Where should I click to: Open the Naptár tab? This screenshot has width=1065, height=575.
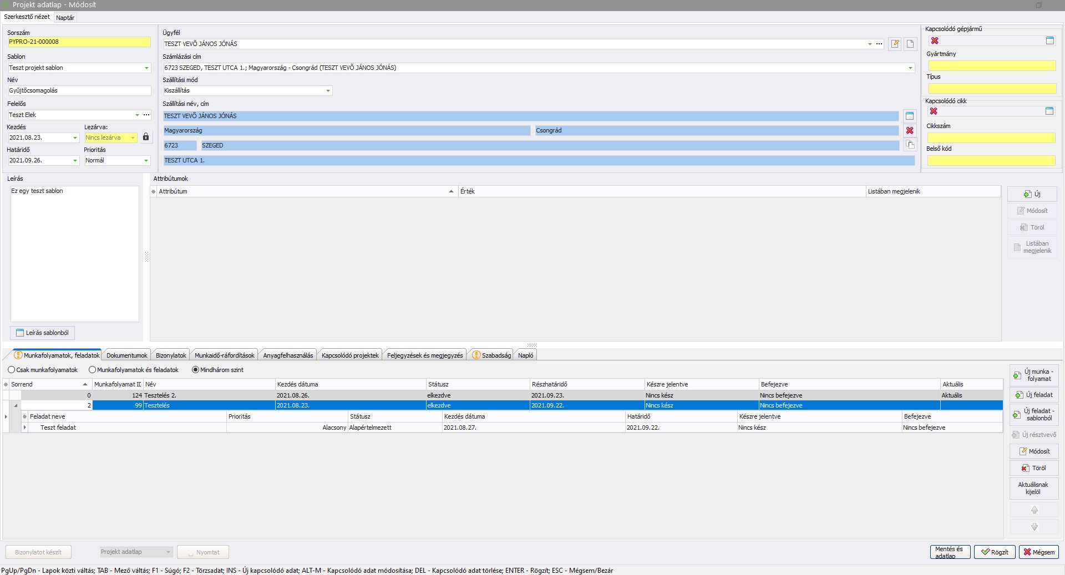(x=65, y=18)
